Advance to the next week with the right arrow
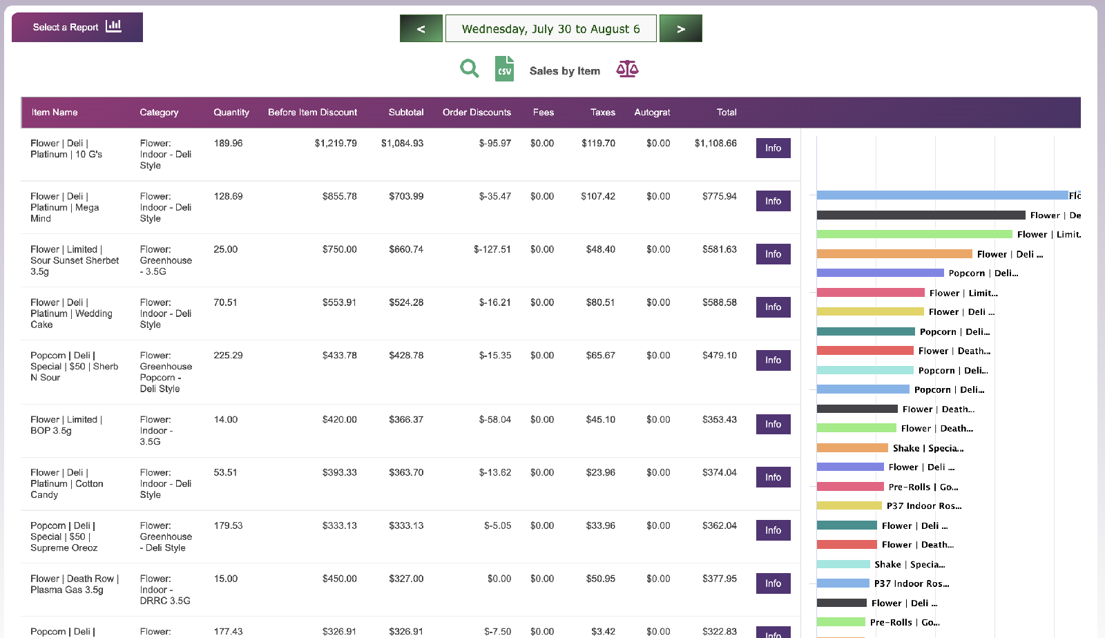 [x=681, y=28]
